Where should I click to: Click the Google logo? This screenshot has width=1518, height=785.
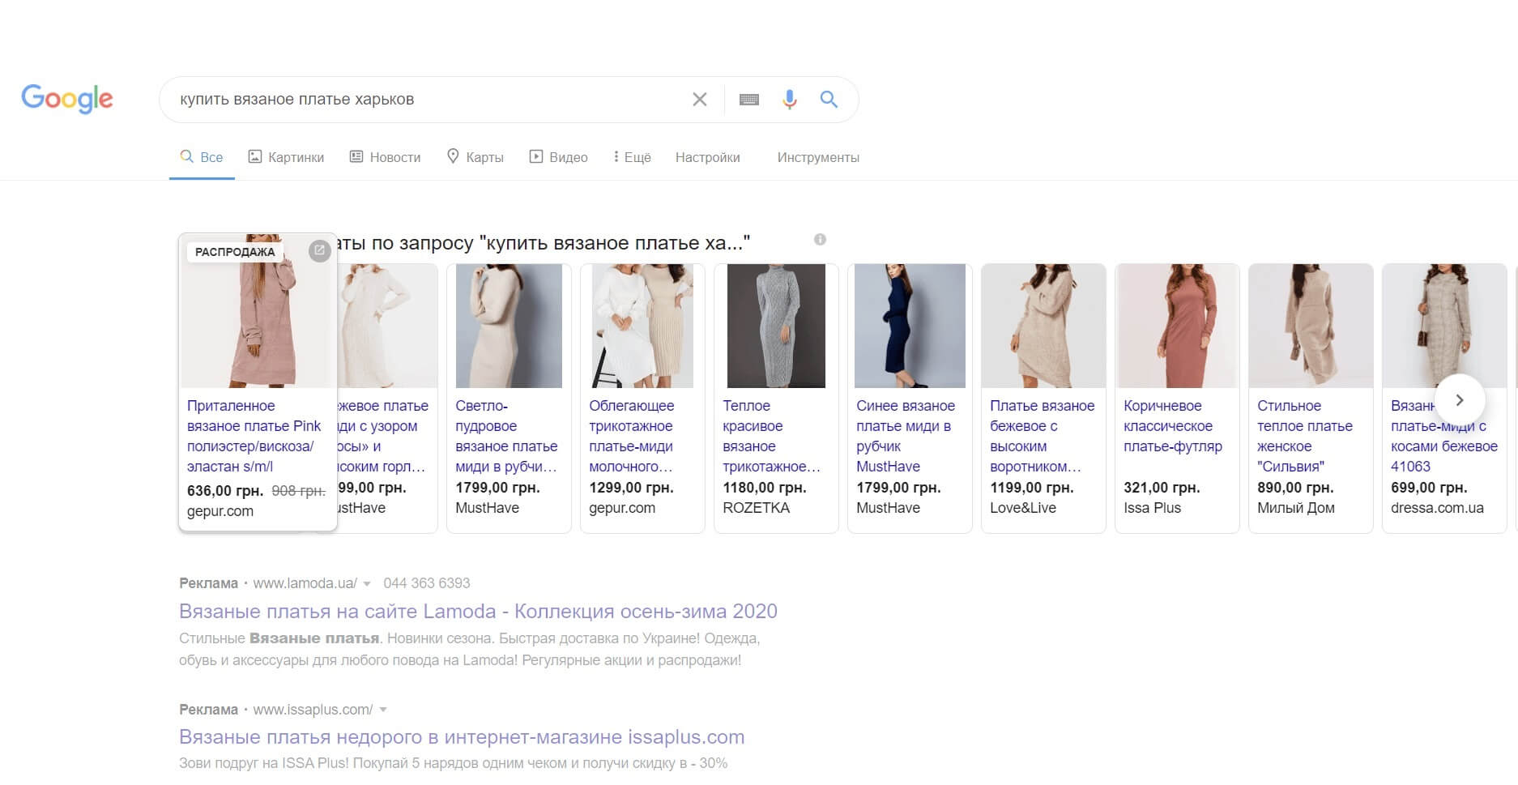[66, 99]
